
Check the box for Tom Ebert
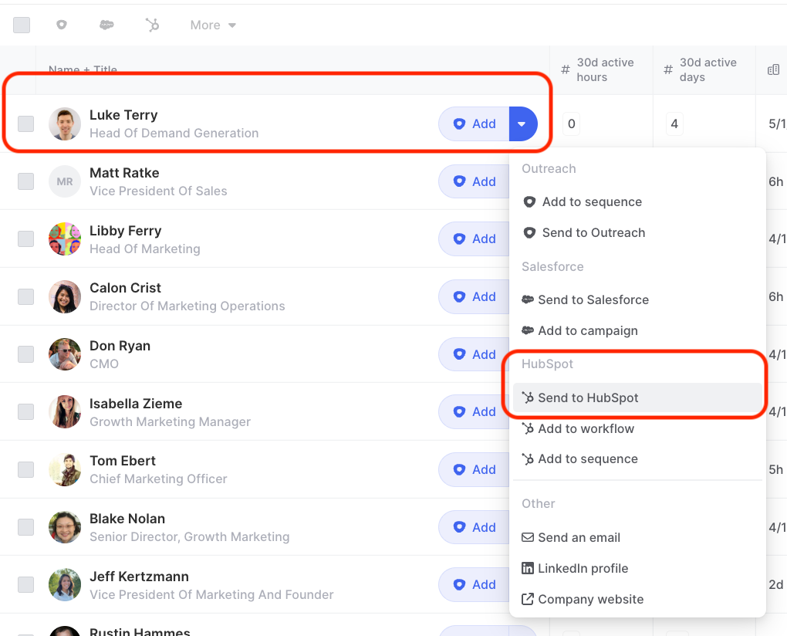coord(26,469)
